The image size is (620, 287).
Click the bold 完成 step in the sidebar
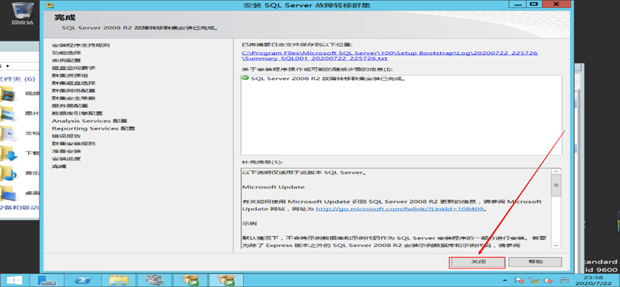coord(59,166)
